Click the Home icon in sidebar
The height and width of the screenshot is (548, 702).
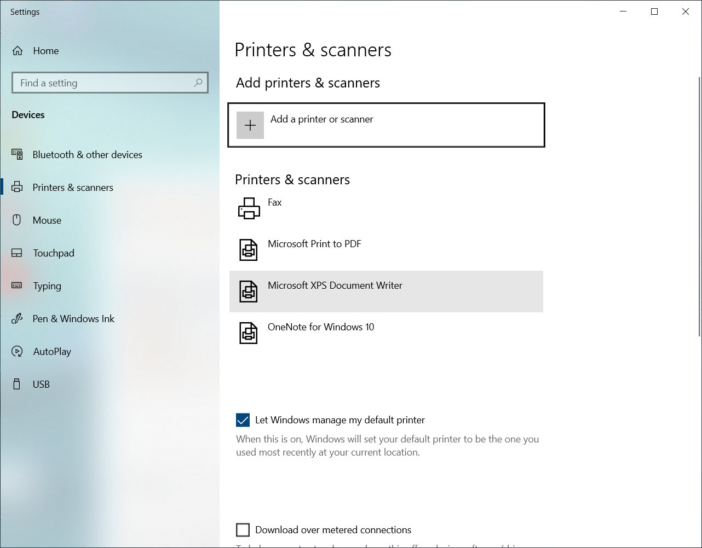click(18, 51)
